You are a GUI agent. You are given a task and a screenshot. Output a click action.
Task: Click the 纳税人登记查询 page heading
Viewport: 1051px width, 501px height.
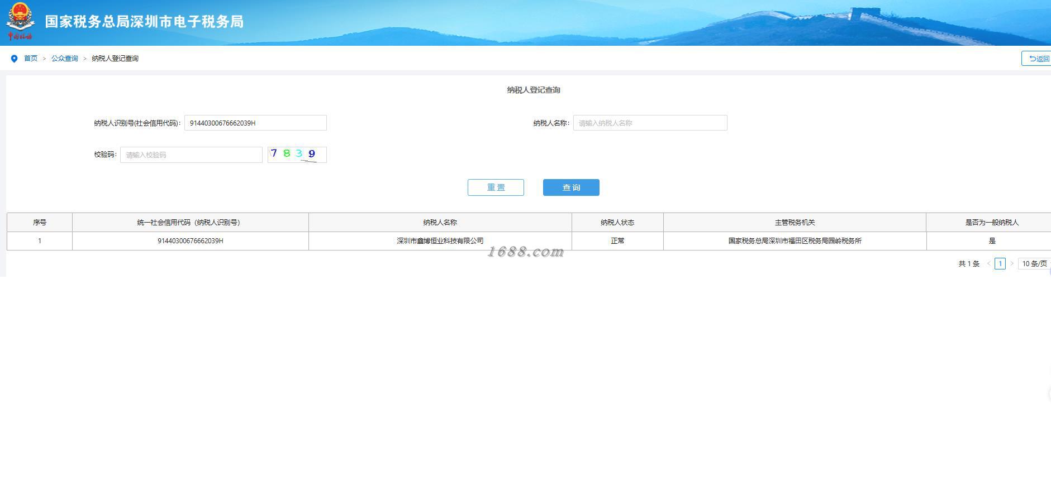(534, 90)
